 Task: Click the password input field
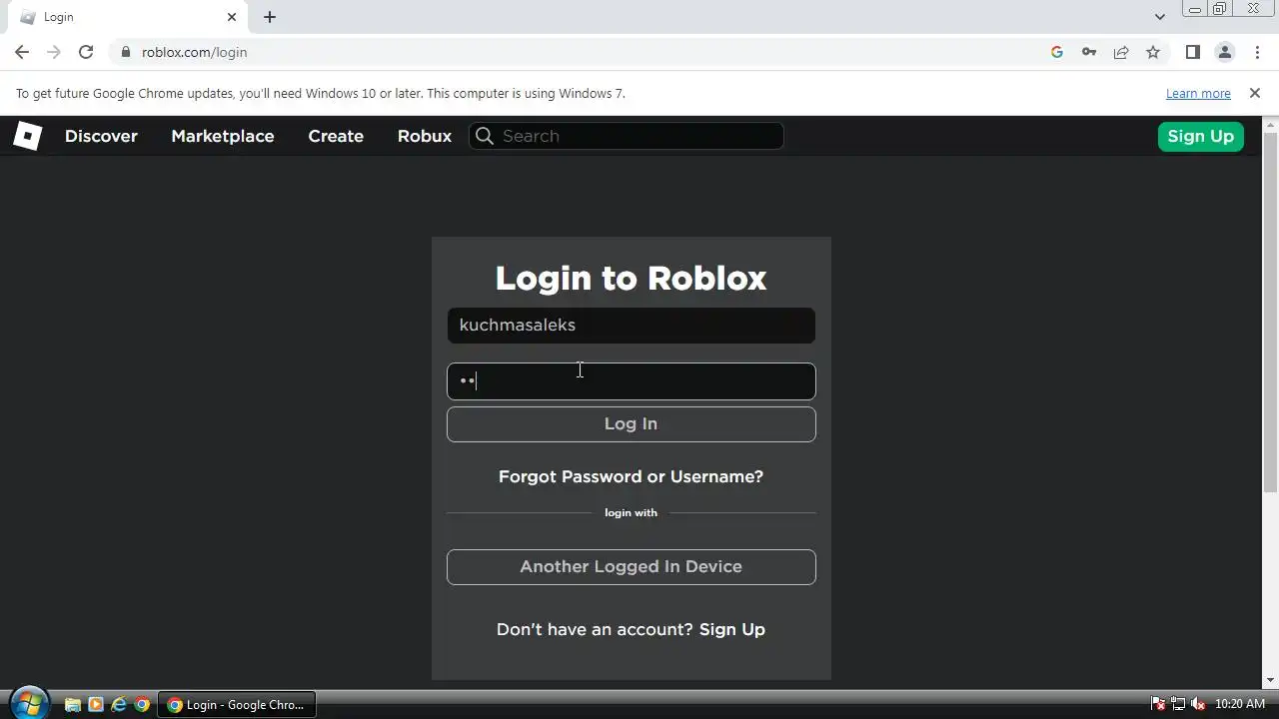pyautogui.click(x=631, y=380)
